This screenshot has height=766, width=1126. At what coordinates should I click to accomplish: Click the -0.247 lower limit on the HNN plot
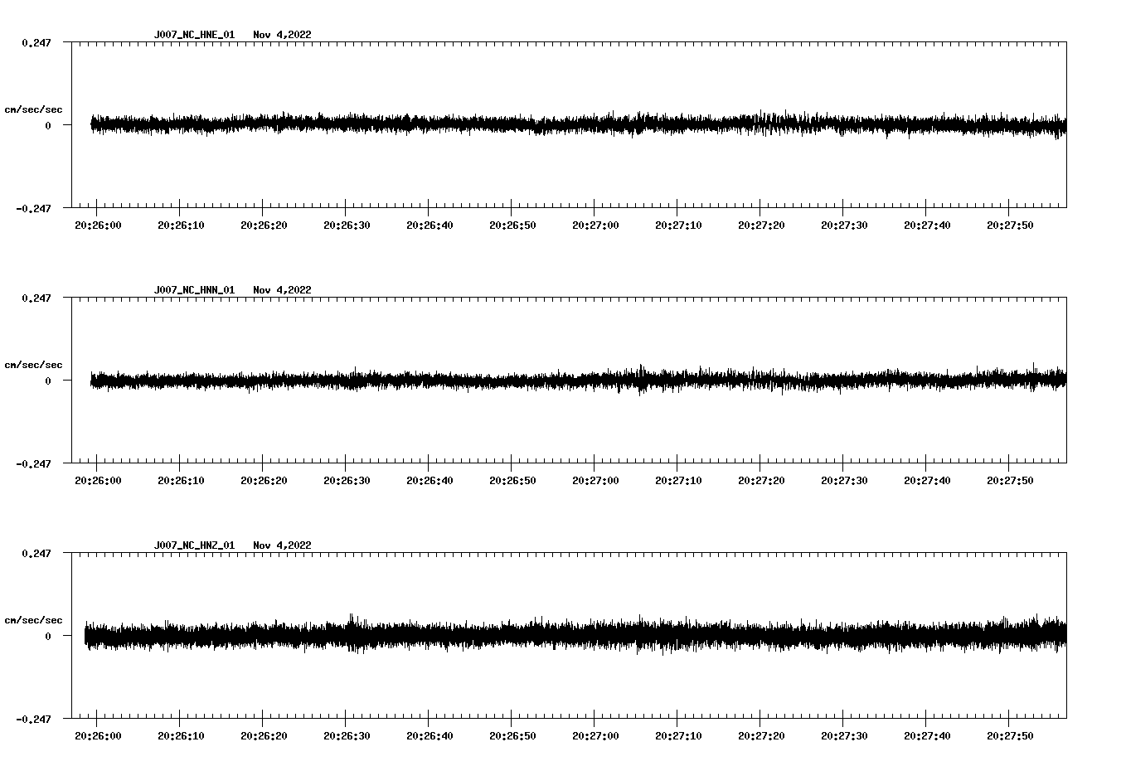pos(33,463)
